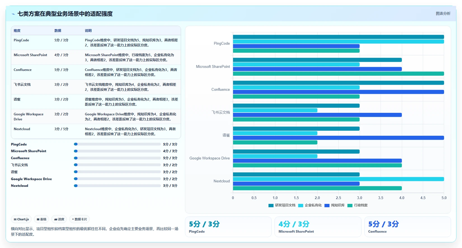Click the PingCode 行政档案 chart bar

[x=296, y=51]
